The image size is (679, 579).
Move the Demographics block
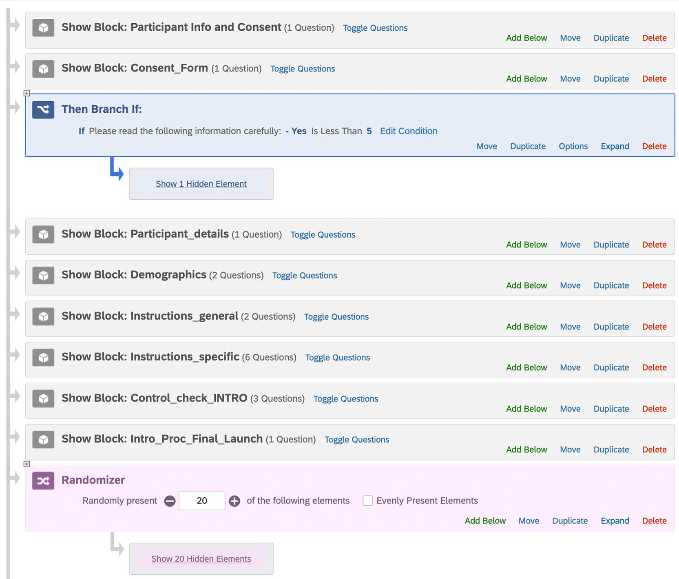pyautogui.click(x=570, y=285)
